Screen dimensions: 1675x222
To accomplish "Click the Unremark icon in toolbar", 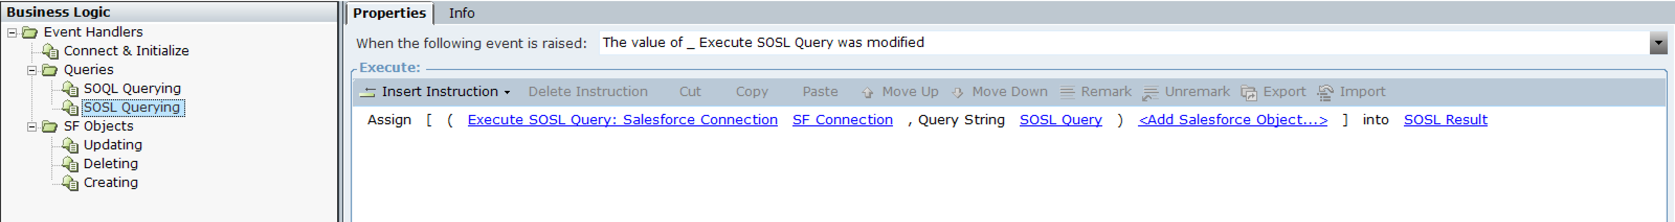I will click(1151, 93).
